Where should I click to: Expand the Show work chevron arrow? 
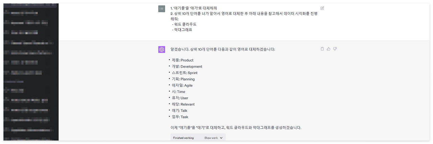click(221, 138)
